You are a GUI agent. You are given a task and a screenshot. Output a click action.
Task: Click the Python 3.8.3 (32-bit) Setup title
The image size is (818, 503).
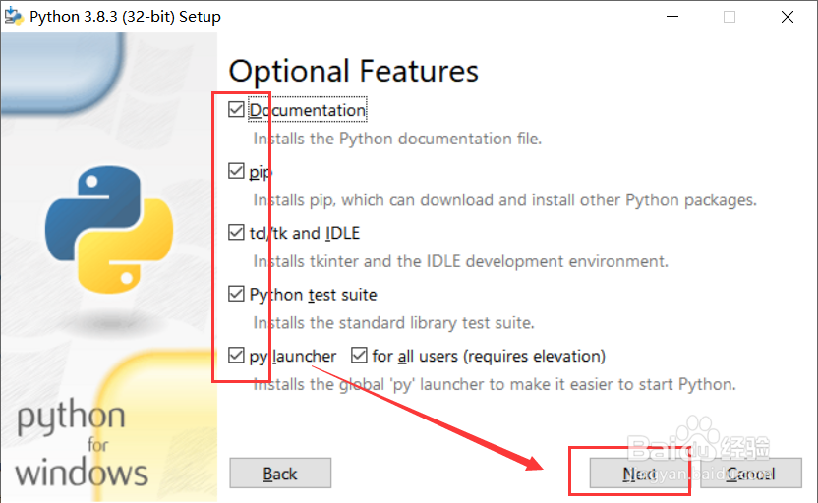click(125, 17)
